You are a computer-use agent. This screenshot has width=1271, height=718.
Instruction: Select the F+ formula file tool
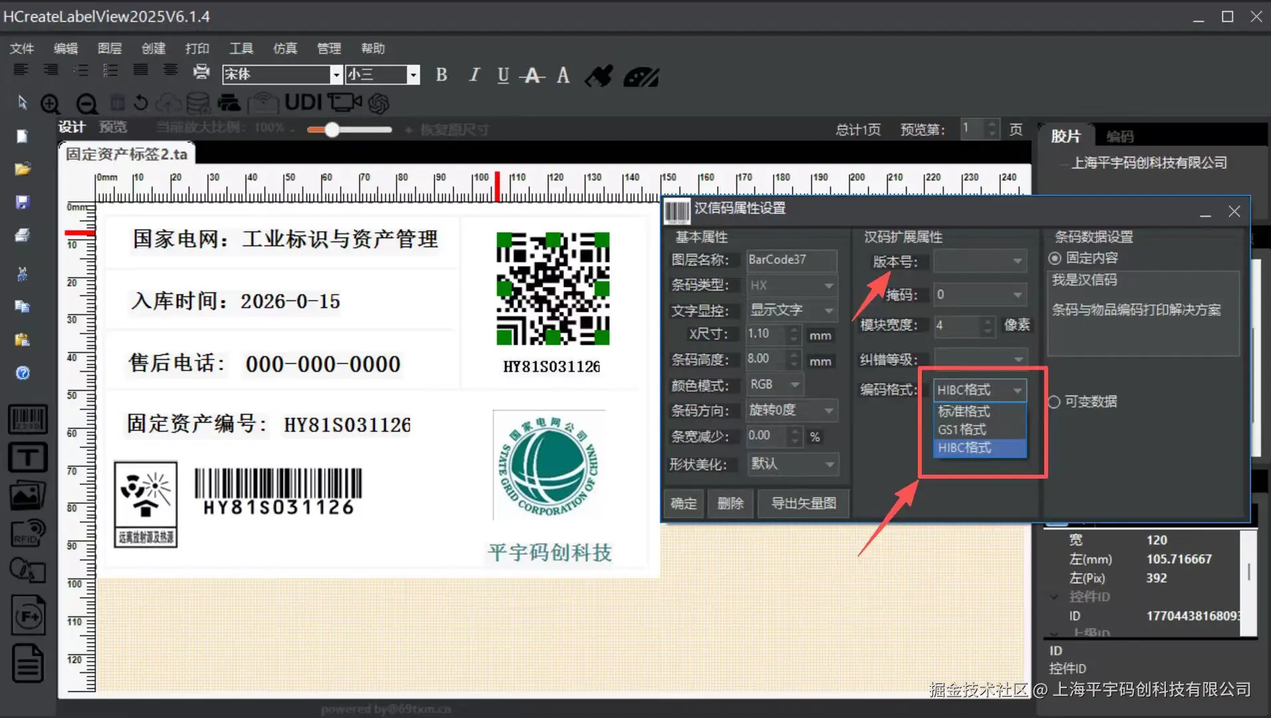tap(28, 615)
